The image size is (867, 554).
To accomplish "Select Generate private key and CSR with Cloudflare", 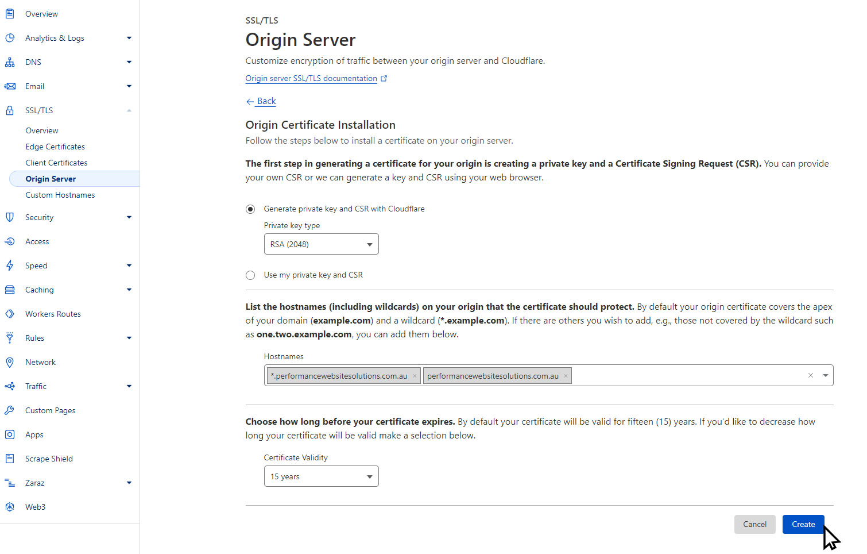I will coord(250,209).
